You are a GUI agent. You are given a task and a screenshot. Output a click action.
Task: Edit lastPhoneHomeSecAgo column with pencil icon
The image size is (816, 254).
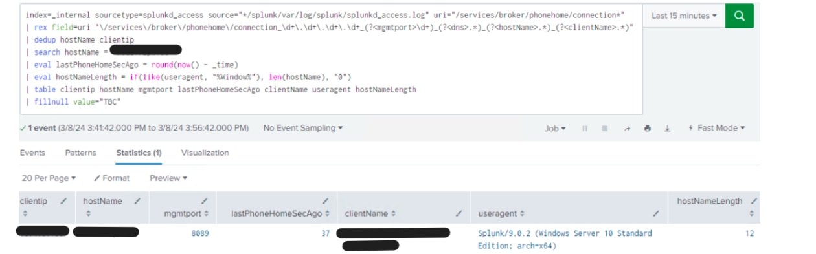(x=325, y=201)
